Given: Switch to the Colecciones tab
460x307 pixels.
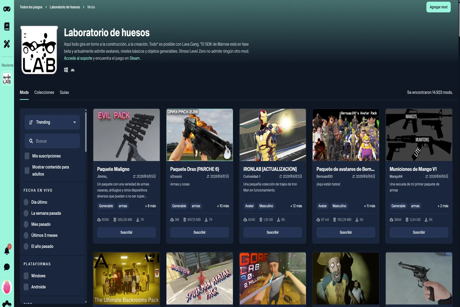Looking at the screenshot, I should (x=44, y=92).
